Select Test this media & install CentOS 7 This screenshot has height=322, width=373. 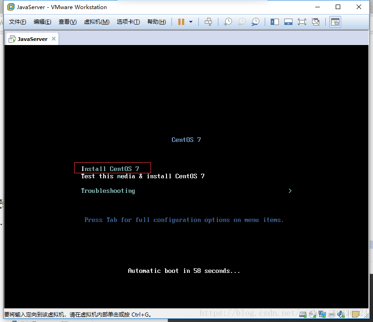point(143,176)
